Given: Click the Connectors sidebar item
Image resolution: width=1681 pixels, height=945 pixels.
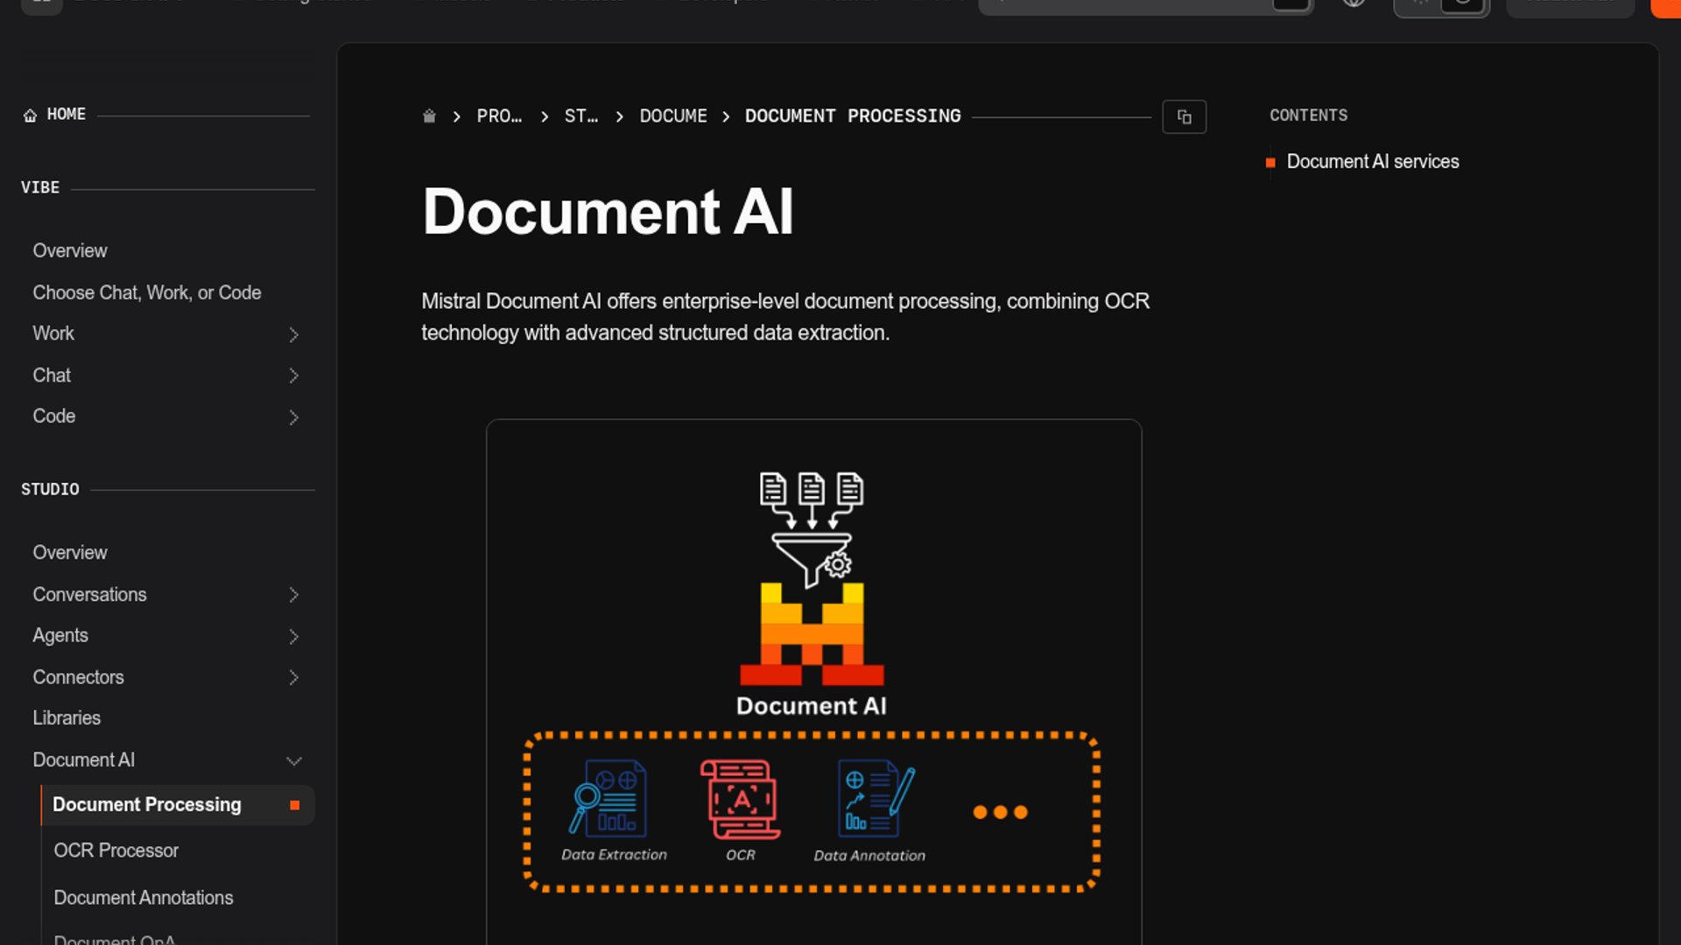Looking at the screenshot, I should pyautogui.click(x=78, y=677).
